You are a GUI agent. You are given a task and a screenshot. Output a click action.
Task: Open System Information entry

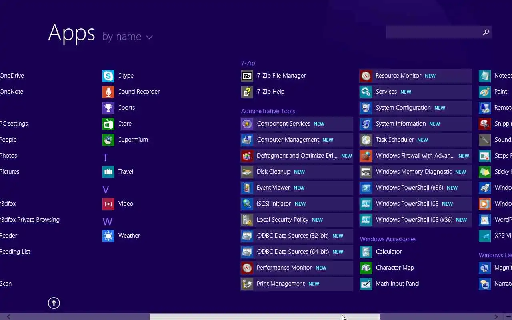[x=416, y=124]
